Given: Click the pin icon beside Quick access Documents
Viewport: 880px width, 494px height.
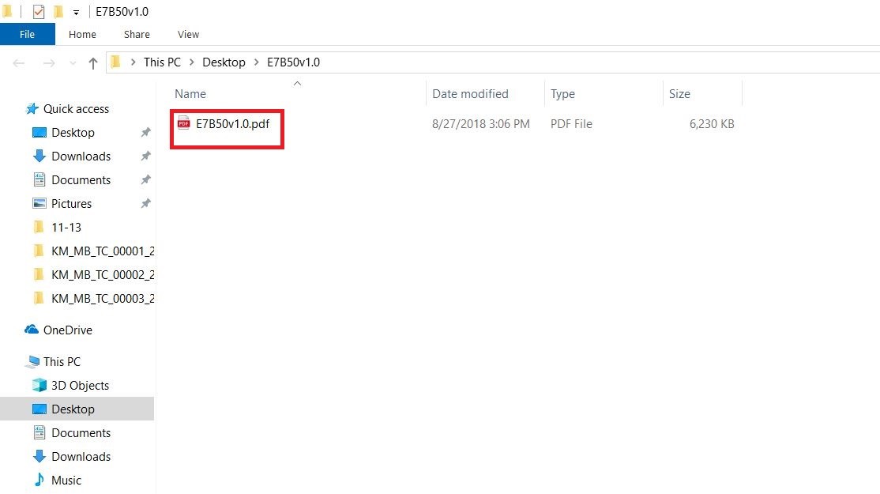Looking at the screenshot, I should tap(145, 180).
